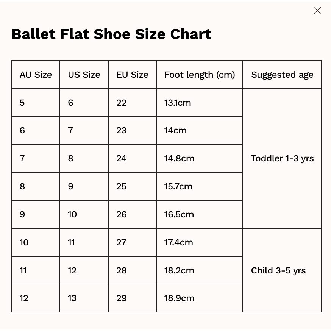Image resolution: width=331 pixels, height=331 pixels.
Task: Select the US Size column header
Action: click(x=84, y=75)
